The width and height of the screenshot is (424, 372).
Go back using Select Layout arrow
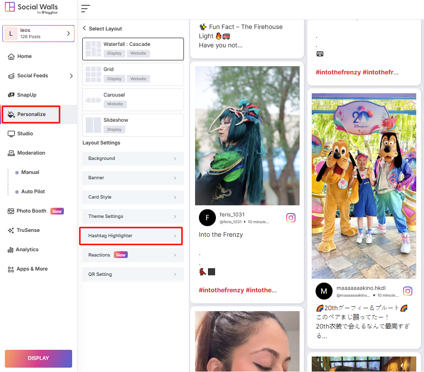(85, 29)
